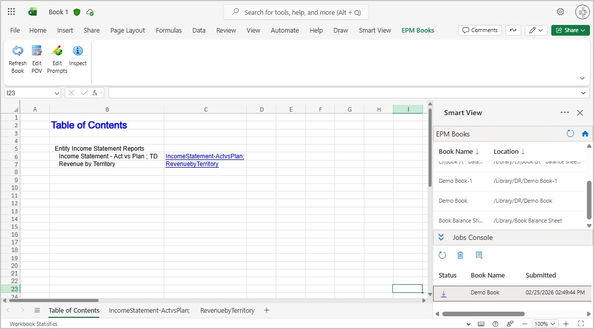Viewport: 594px width, 329px height.
Task: Open the 100% zoom level control
Action: (545, 323)
